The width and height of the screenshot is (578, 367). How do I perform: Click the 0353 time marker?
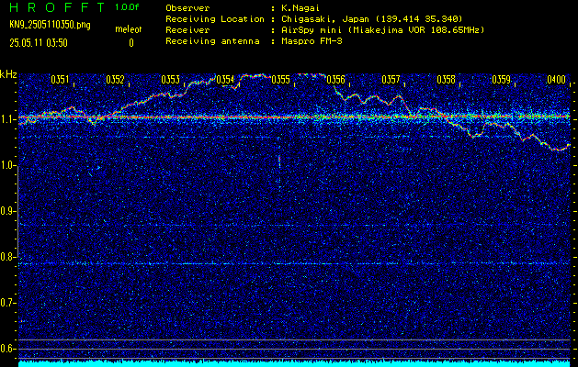171,80
